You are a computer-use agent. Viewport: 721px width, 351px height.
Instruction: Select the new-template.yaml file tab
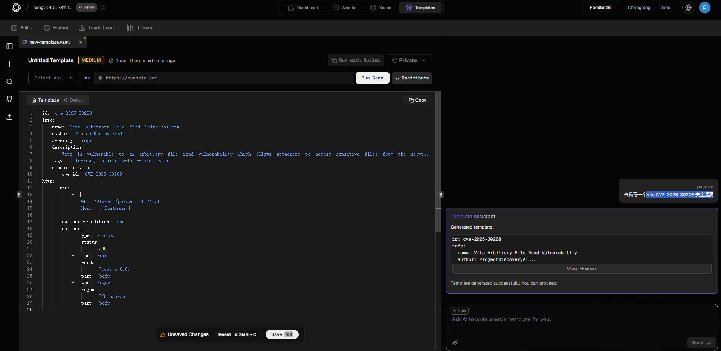point(49,42)
